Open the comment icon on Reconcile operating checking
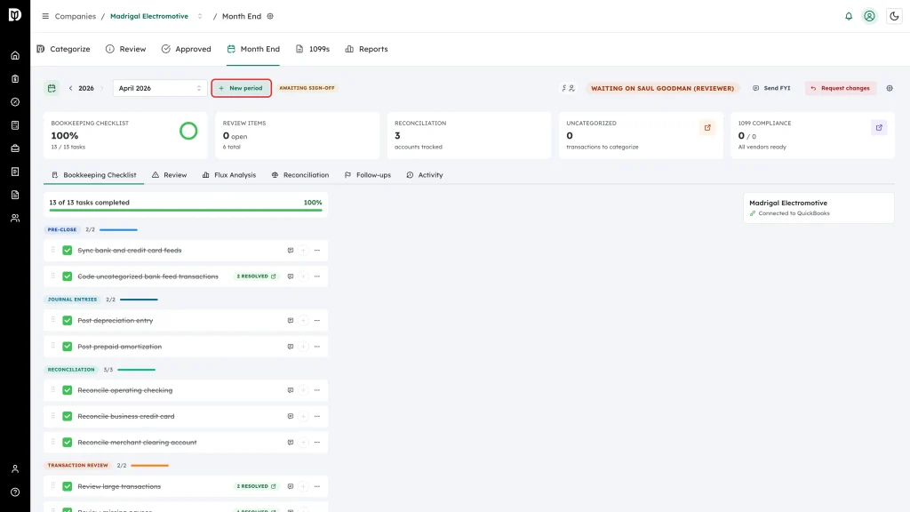The image size is (910, 512). click(291, 390)
